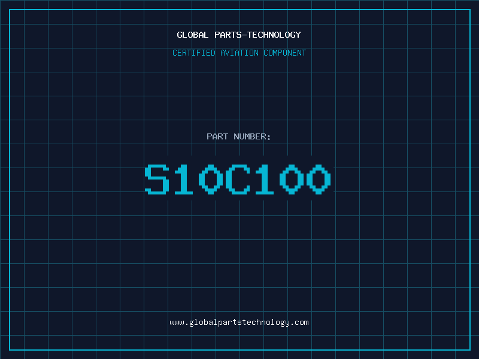Screen dimensions: 479x359
Task: Click the GLOBAL PARTS-TECHNOLOGY heading
Action: point(239,35)
